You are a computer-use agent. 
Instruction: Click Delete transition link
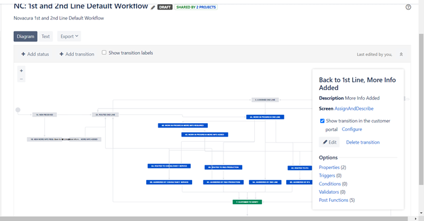click(362, 142)
